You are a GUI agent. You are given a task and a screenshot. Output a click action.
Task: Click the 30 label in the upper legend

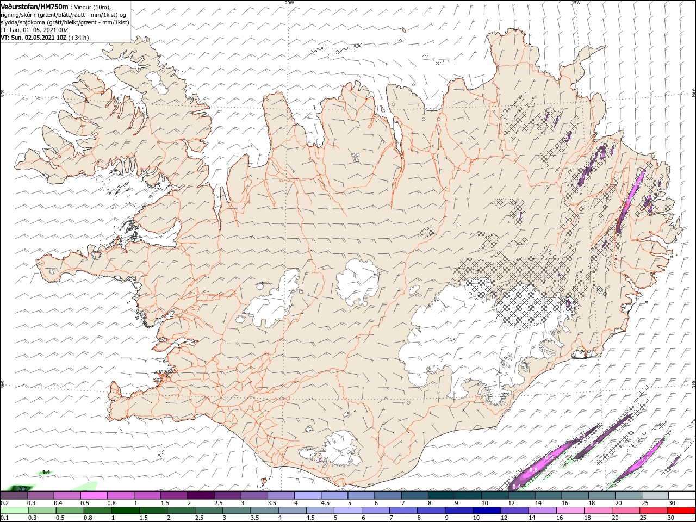(672, 503)
